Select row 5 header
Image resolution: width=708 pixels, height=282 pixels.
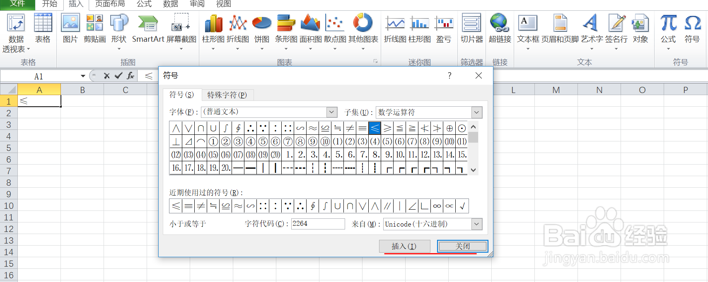pyautogui.click(x=9, y=148)
